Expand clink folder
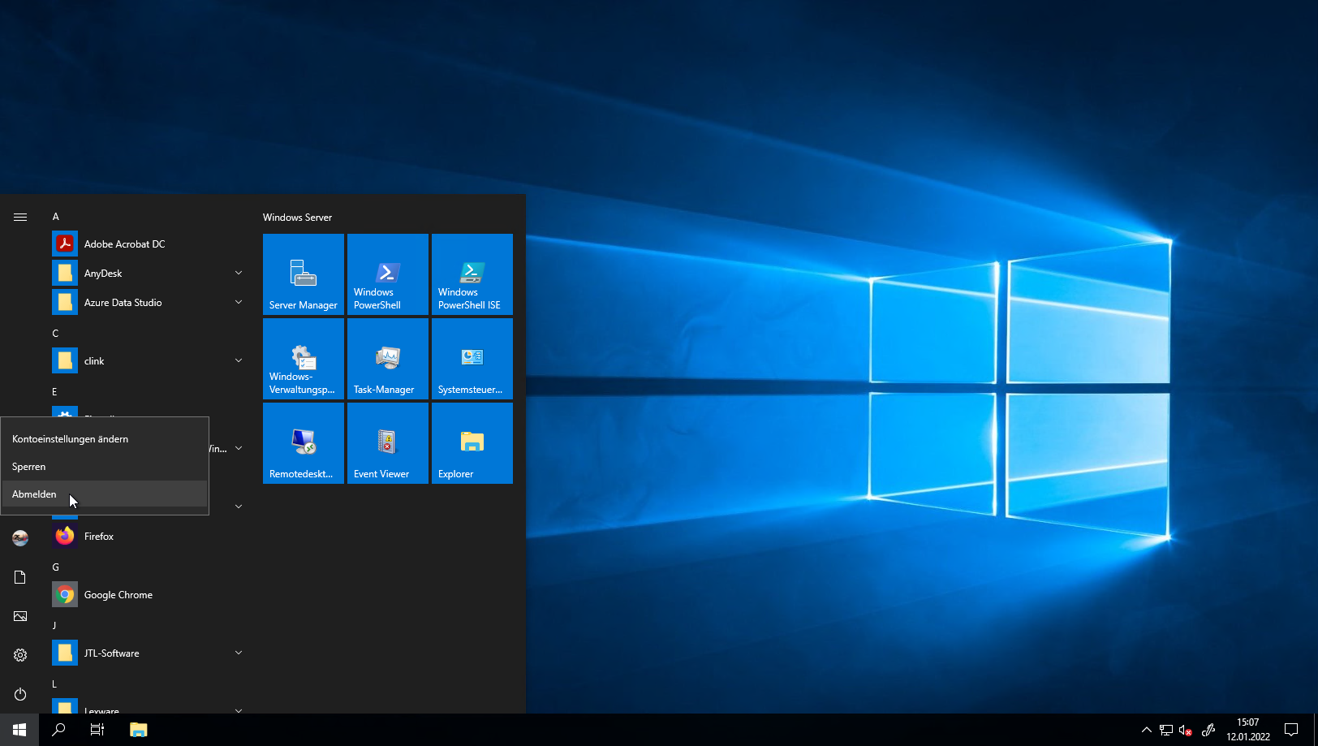 point(239,360)
